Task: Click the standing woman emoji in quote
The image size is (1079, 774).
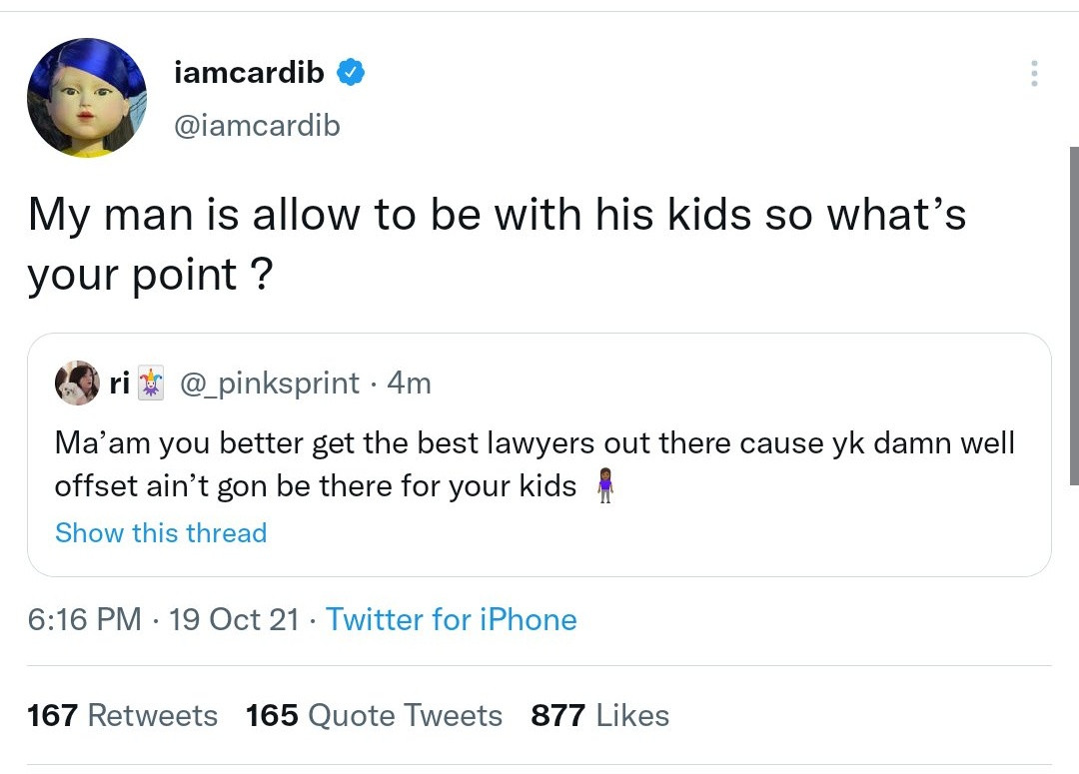Action: 603,486
